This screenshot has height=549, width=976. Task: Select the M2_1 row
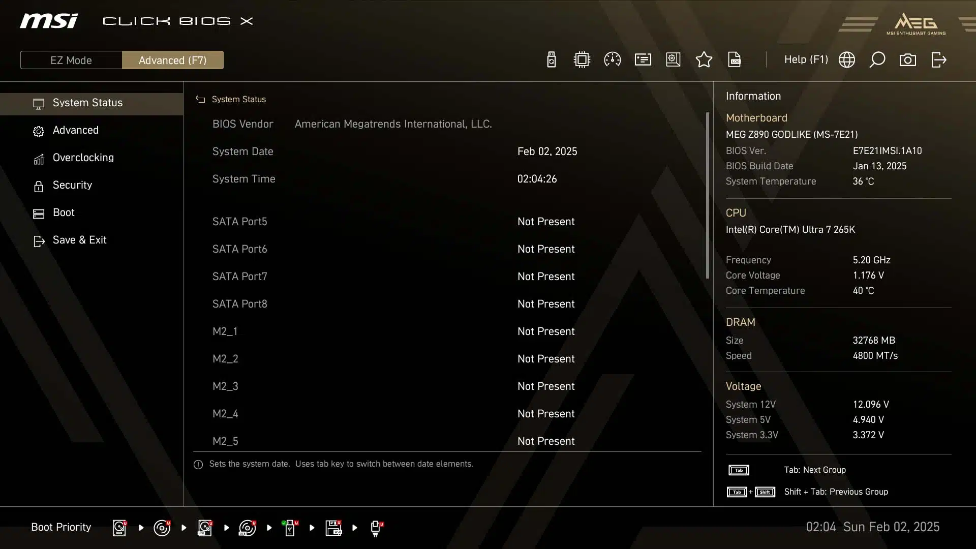[447, 331]
